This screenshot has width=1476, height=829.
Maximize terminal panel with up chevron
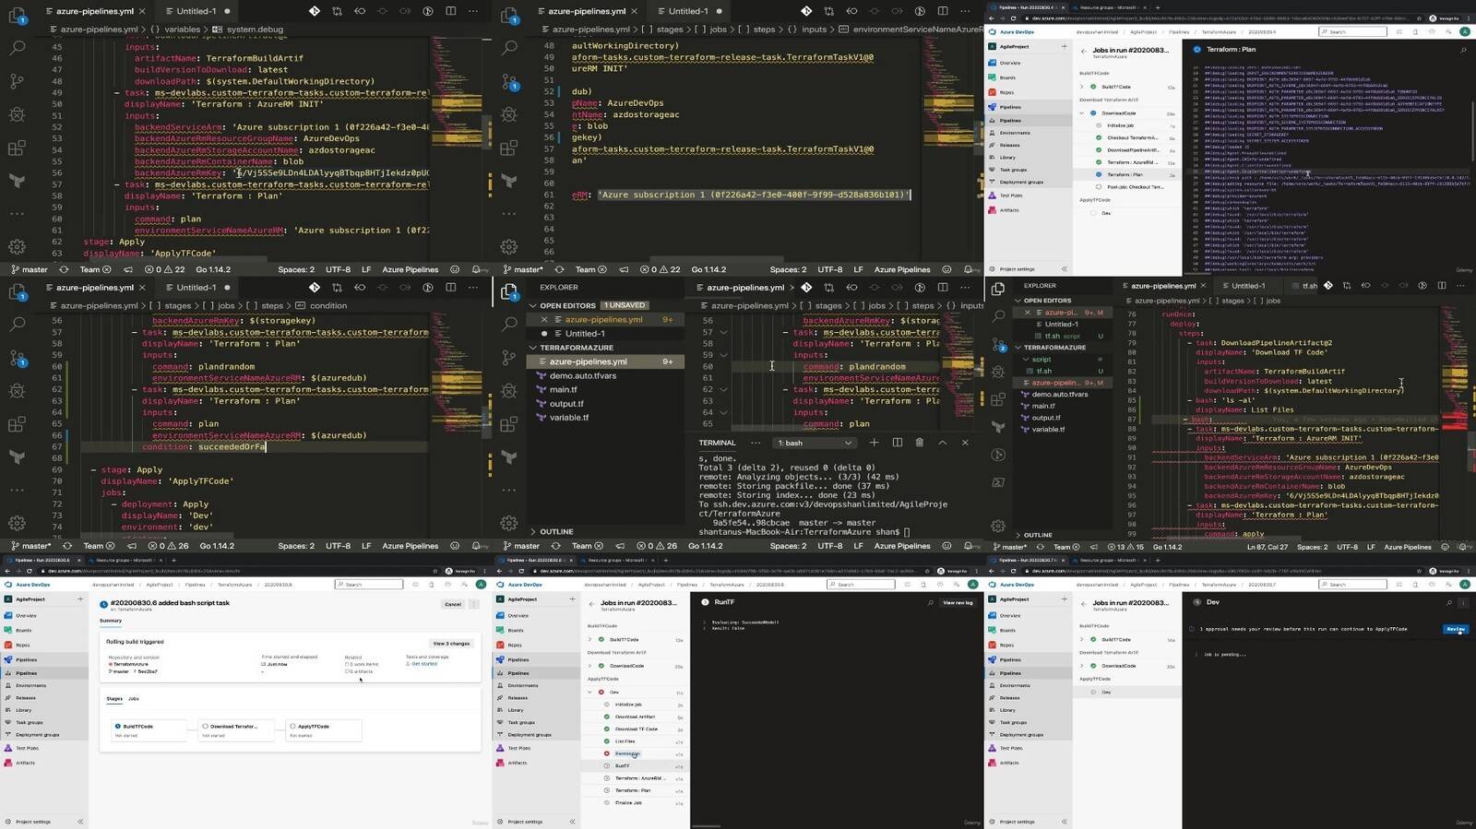(942, 443)
